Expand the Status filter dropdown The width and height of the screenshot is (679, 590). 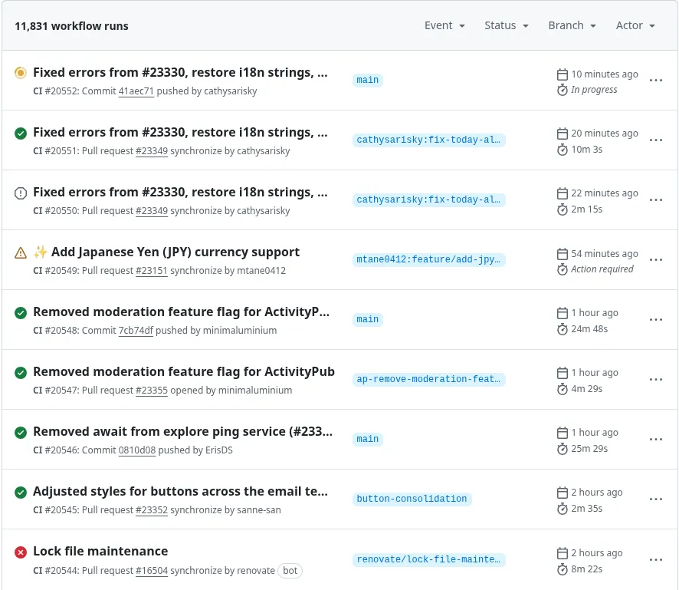[507, 25]
